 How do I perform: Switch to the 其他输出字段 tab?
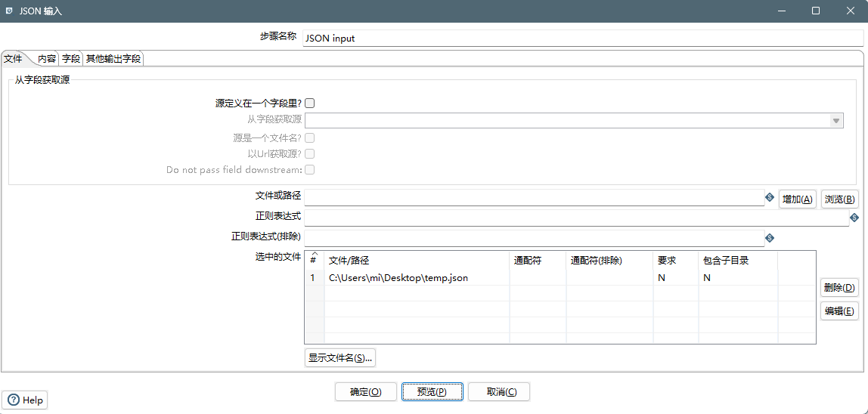pyautogui.click(x=113, y=58)
